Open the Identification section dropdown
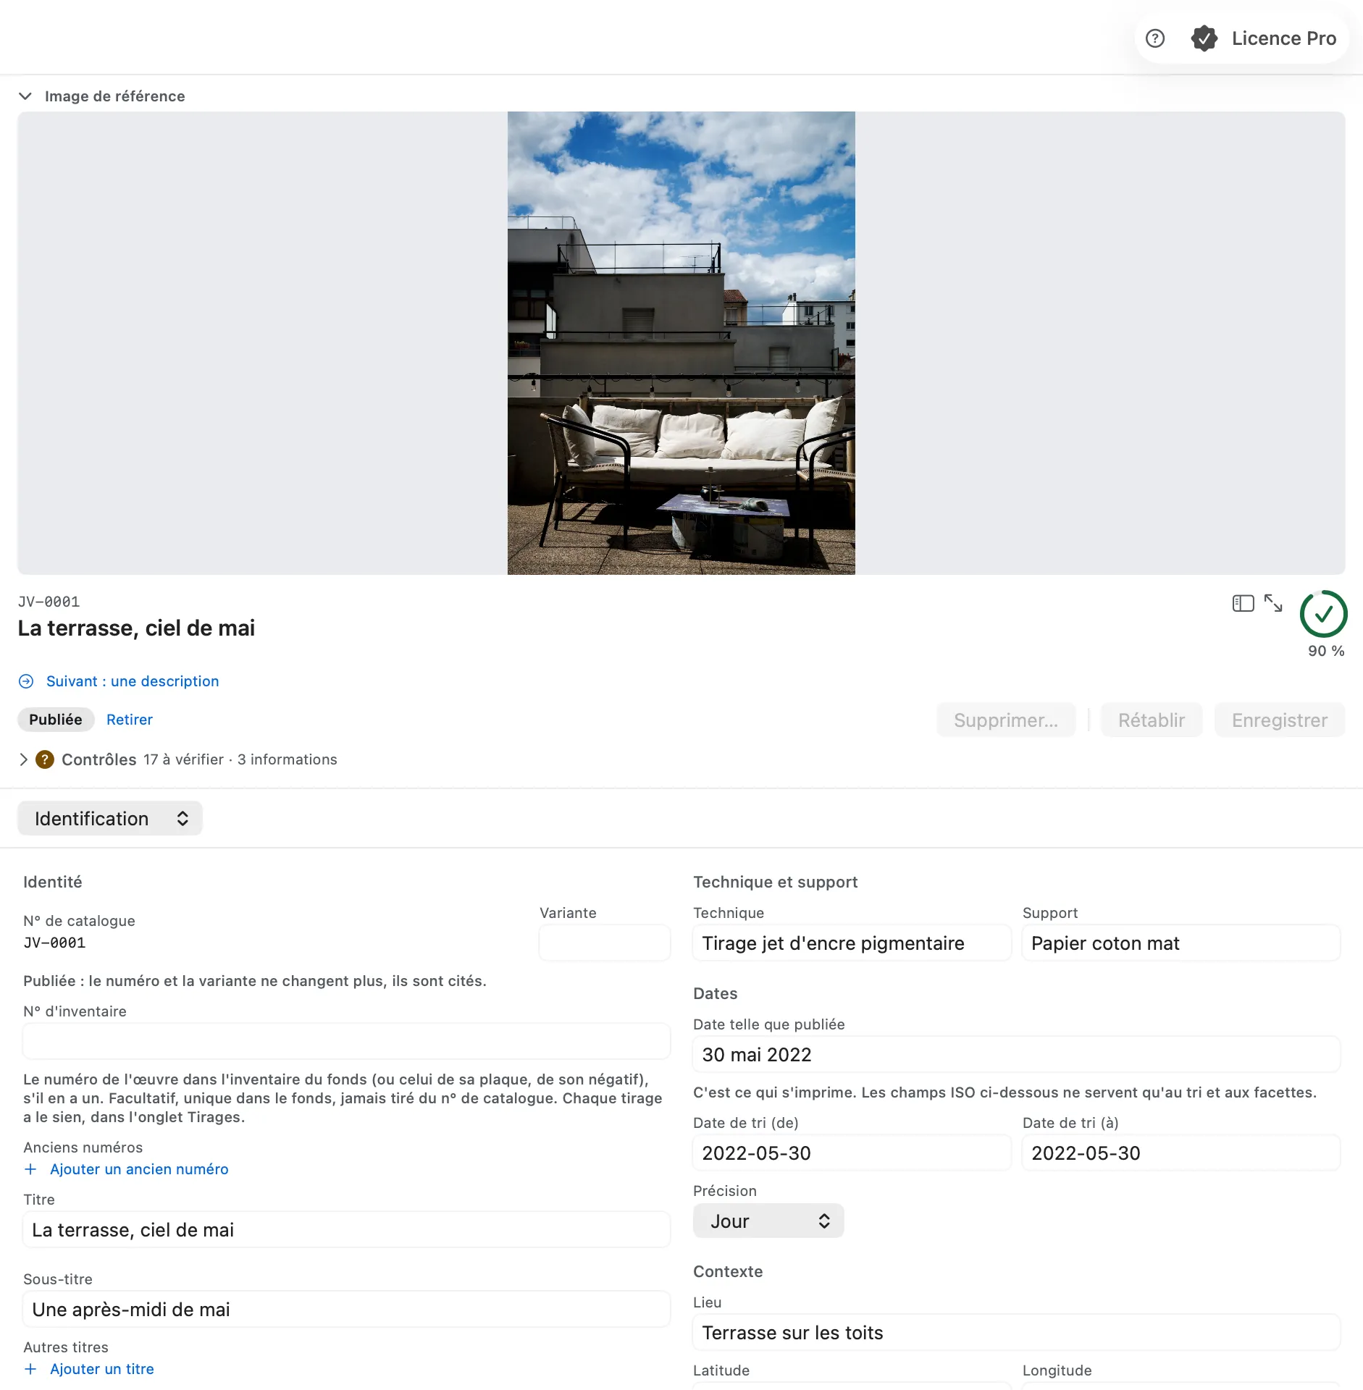The height and width of the screenshot is (1390, 1363). [110, 818]
